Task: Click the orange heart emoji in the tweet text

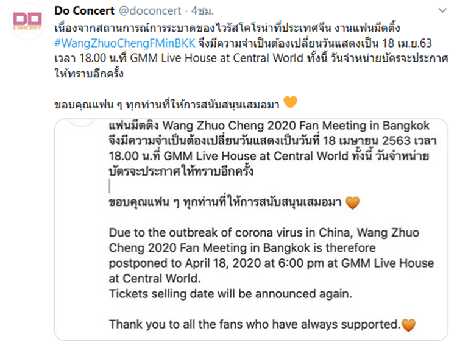Action: pyautogui.click(x=290, y=102)
